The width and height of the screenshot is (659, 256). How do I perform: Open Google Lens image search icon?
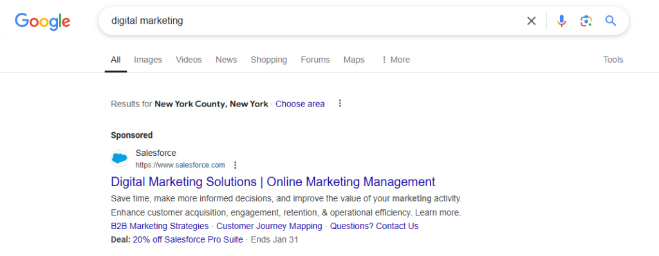[586, 21]
